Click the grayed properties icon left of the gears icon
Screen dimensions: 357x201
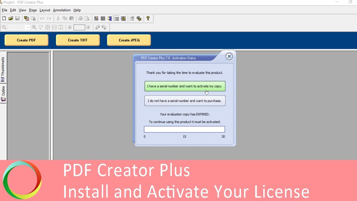(132, 18)
